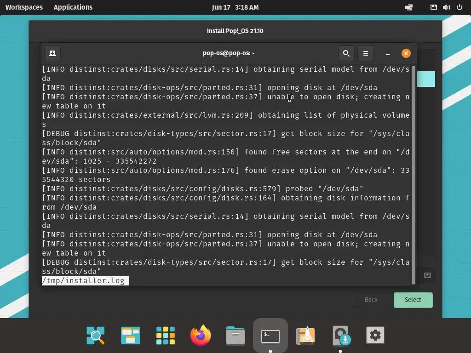The height and width of the screenshot is (353, 471).
Task: Open a new terminal tab with the plus icon
Action: click(x=52, y=53)
